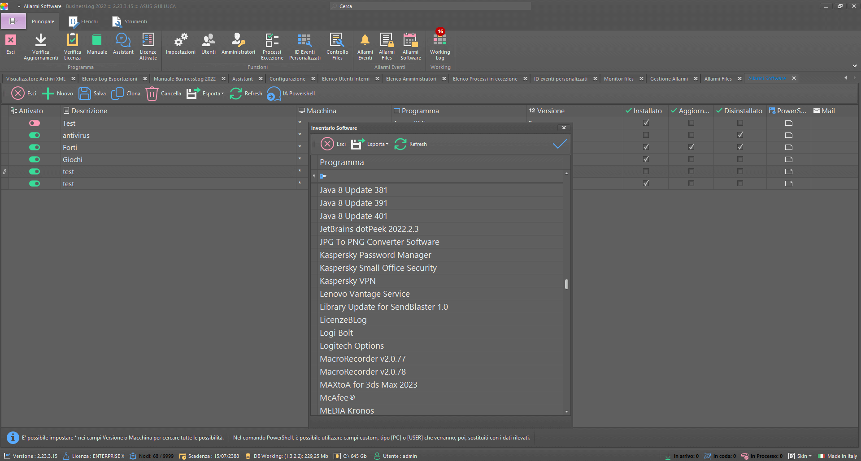The height and width of the screenshot is (461, 861).
Task: Open filter condition selector in Programma filter row
Action: [x=323, y=176]
